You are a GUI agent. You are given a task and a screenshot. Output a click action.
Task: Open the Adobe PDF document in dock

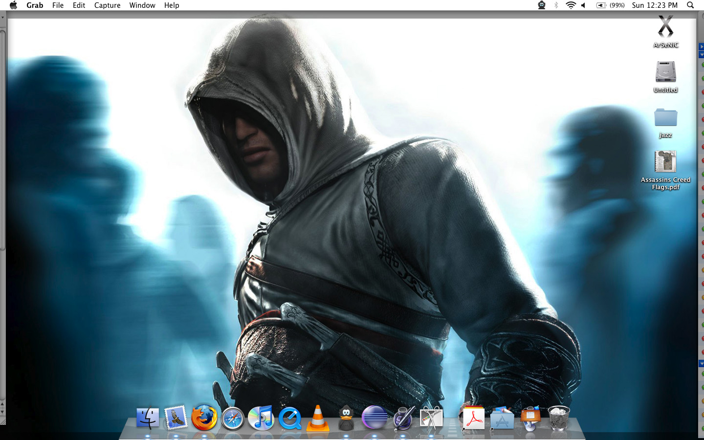[x=473, y=418]
